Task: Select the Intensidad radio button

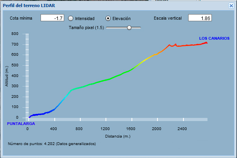Action: [71, 18]
